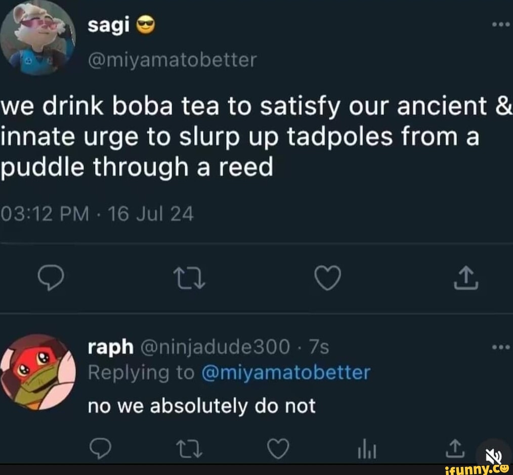This screenshot has width=513, height=475.
Task: Share raph's reply via upload icon
Action: [x=455, y=447]
